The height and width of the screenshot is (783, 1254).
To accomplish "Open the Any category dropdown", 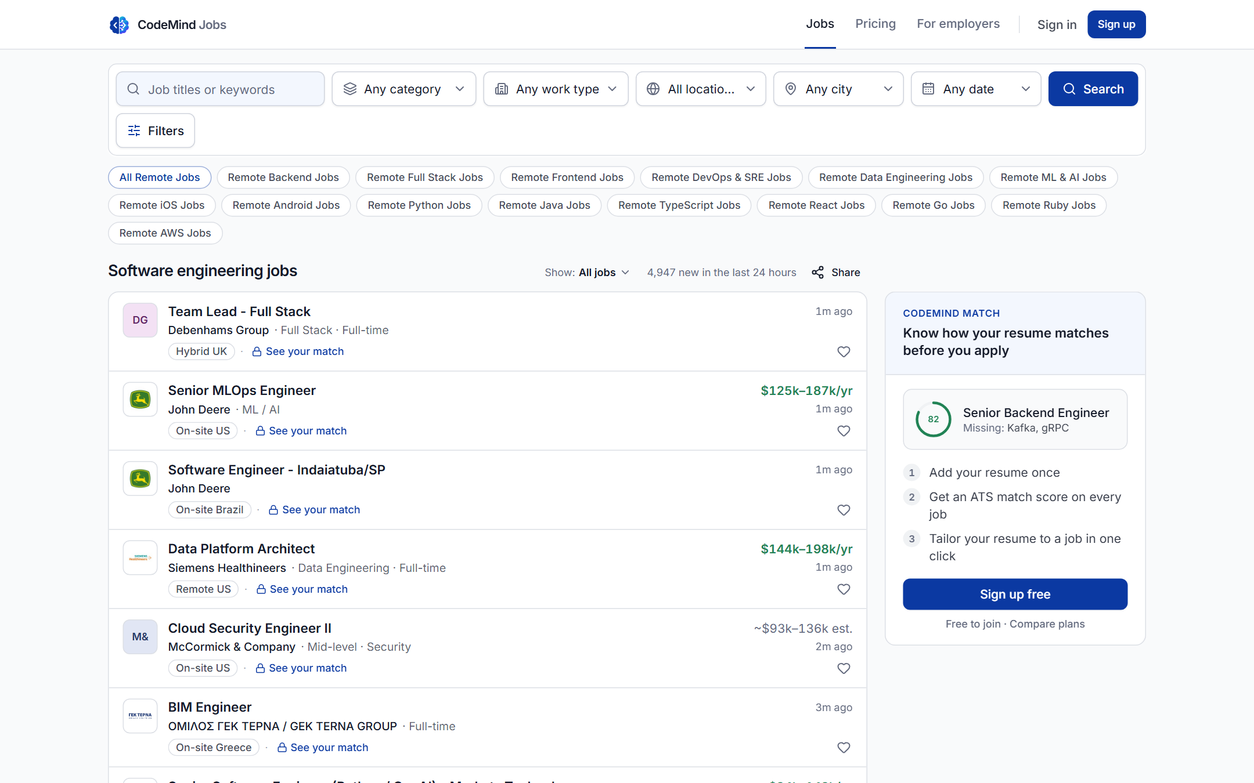I will coord(404,89).
